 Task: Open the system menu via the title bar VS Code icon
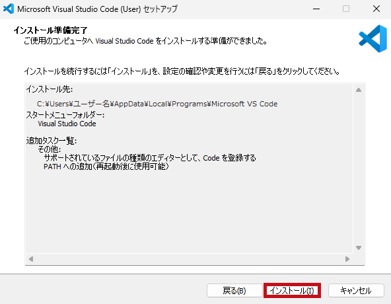coord(8,9)
